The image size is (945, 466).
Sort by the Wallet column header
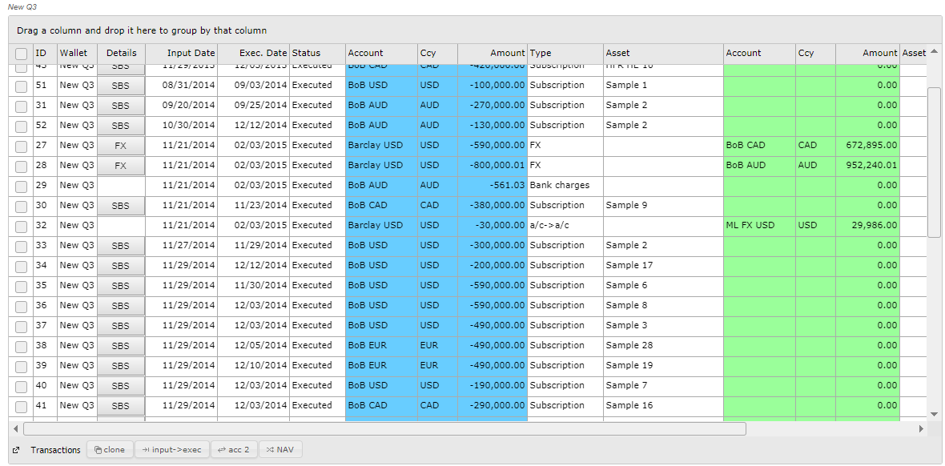point(77,53)
